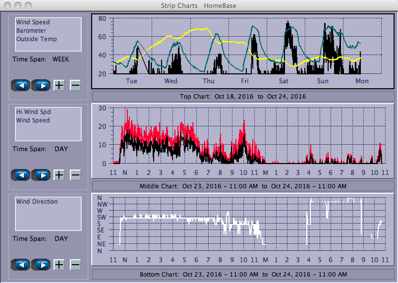Click the Middle Chart date range label
This screenshot has width=398, height=283.
click(243, 186)
